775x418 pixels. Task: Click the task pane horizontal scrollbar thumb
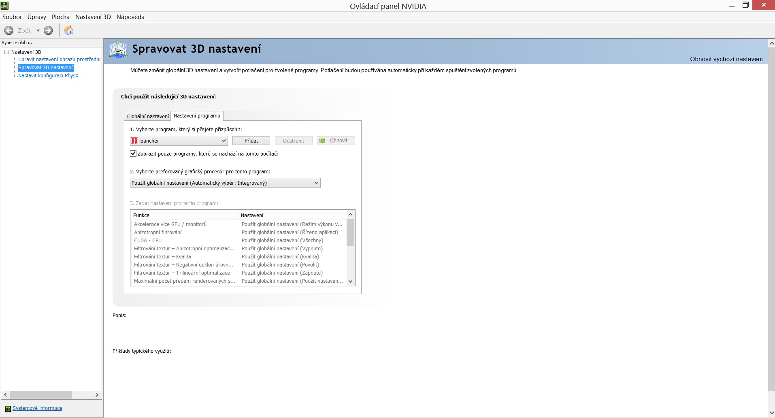point(41,395)
